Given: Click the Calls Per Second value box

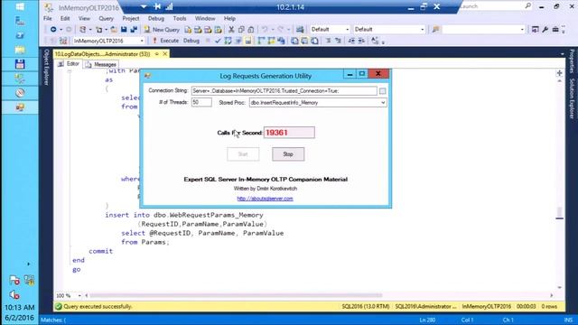Looking at the screenshot, I should pyautogui.click(x=289, y=133).
